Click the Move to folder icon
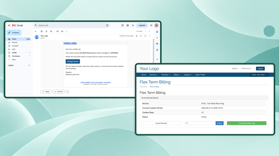This screenshot has height=156, width=279. click(x=62, y=31)
